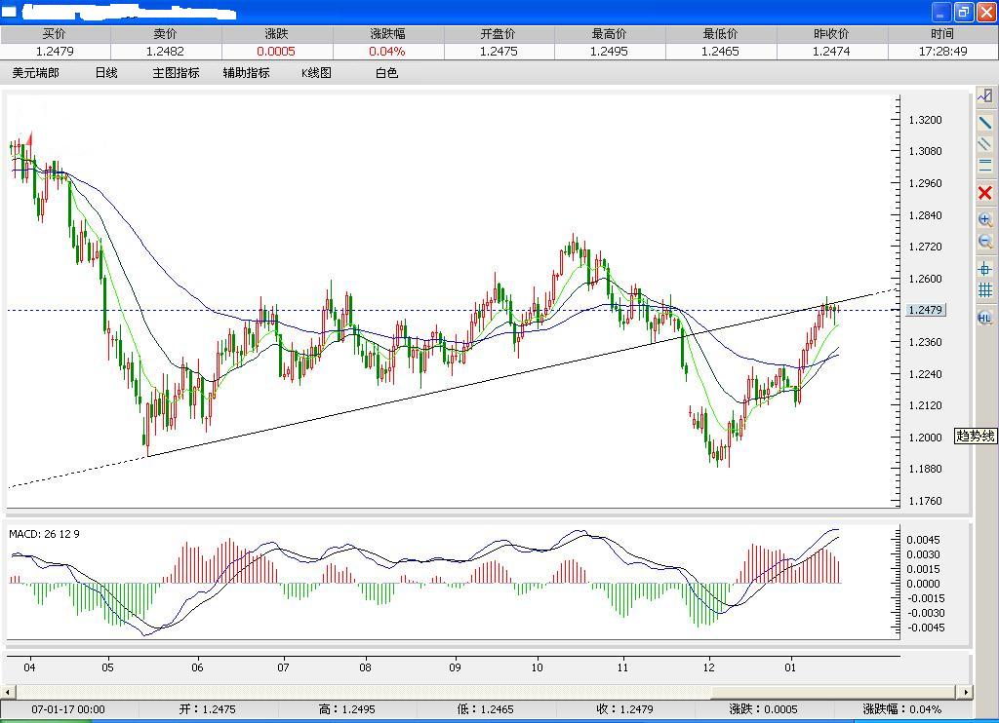Click the MACD: 26 12 9 label
Viewport: 999px width, 723px height.
click(44, 534)
